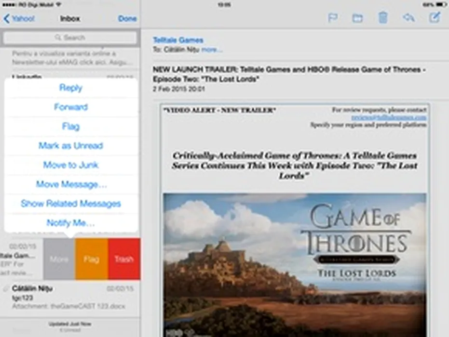Open the move-to-folder icon in the toolbar
Viewport: 449px width, 337px height.
357,18
